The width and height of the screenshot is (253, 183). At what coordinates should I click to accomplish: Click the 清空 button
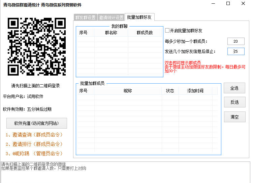pos(234,117)
